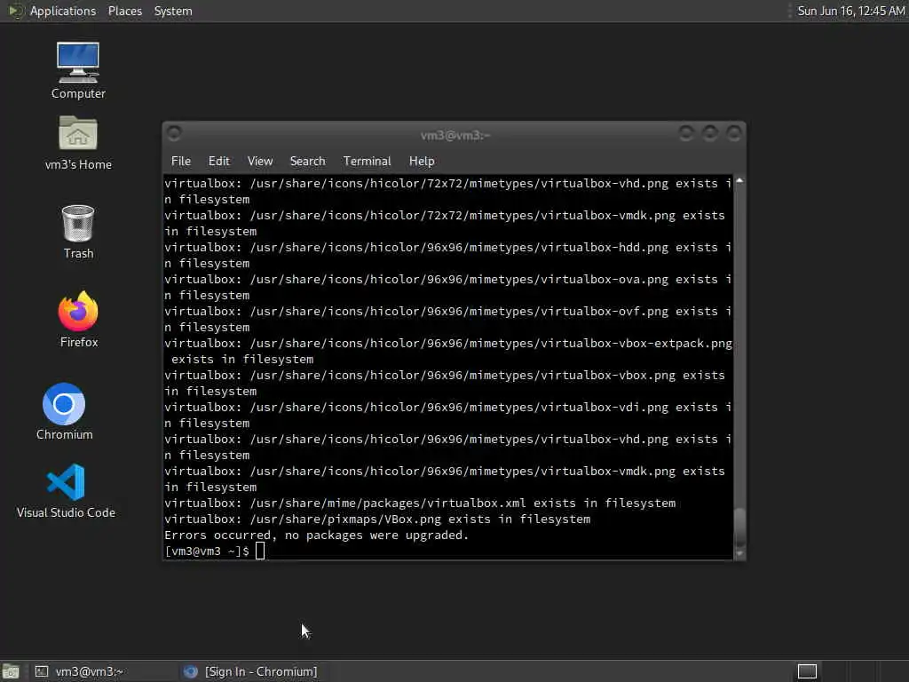Click the terminal scrollbar down arrow

tap(739, 554)
